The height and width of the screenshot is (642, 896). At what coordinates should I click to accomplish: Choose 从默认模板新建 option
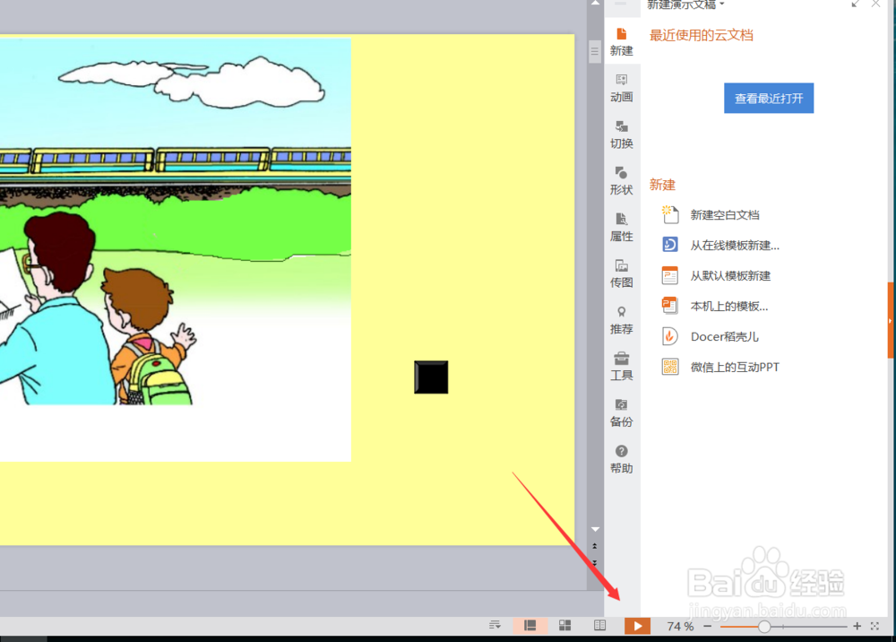[716, 275]
